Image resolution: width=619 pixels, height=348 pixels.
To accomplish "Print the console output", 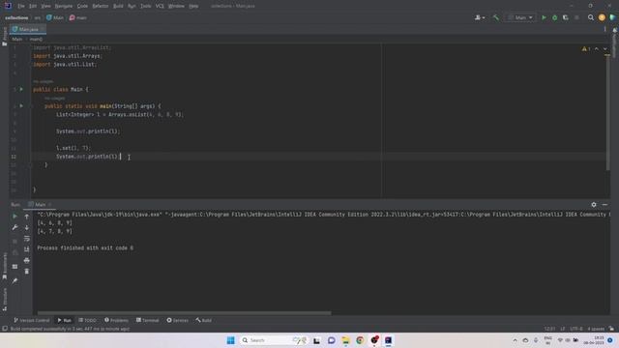I will click(x=26, y=260).
